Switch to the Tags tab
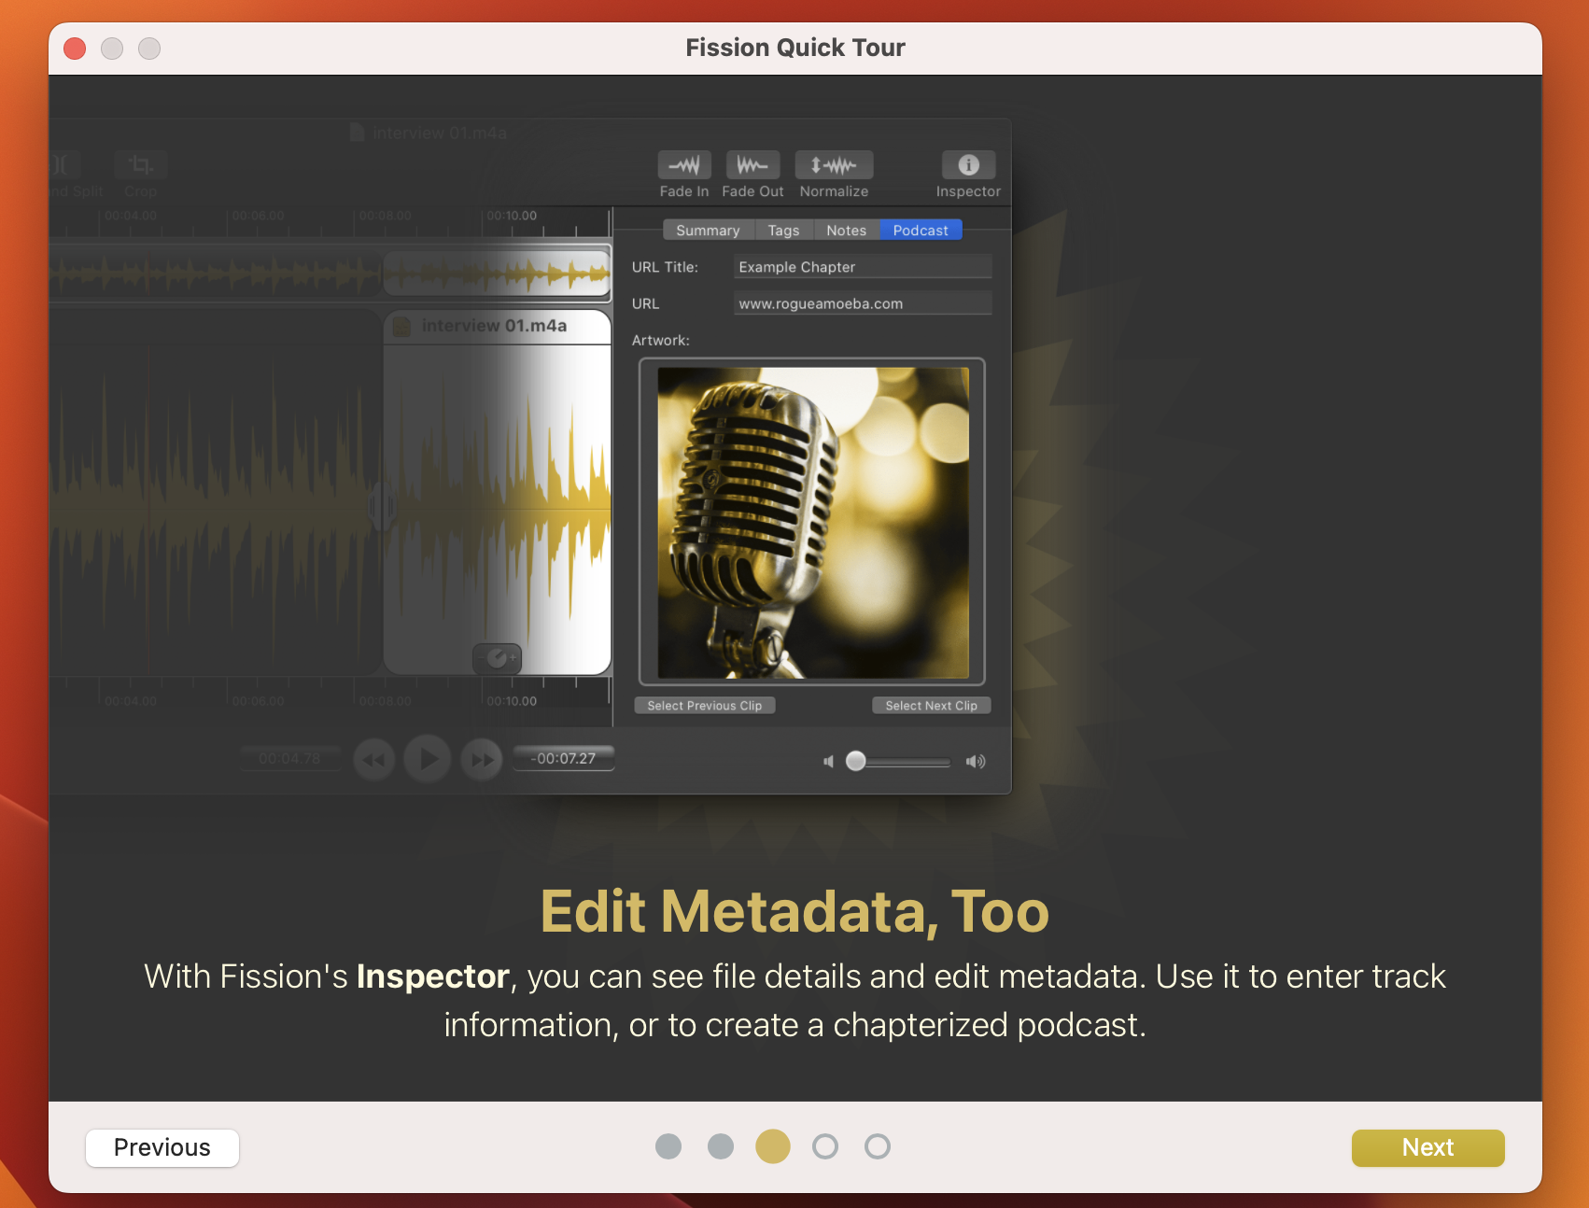Viewport: 1589px width, 1208px height. 783,231
